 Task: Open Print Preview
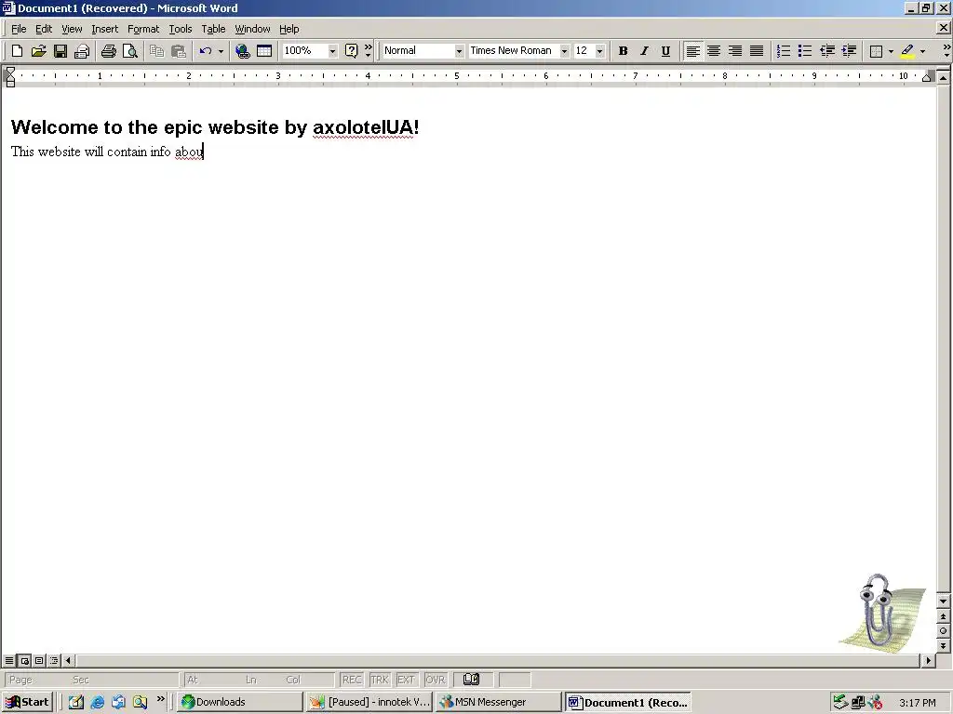130,51
